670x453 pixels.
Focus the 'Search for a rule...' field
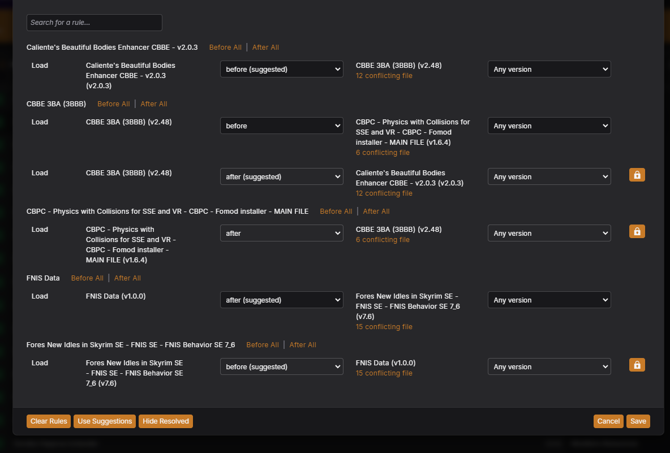95,23
